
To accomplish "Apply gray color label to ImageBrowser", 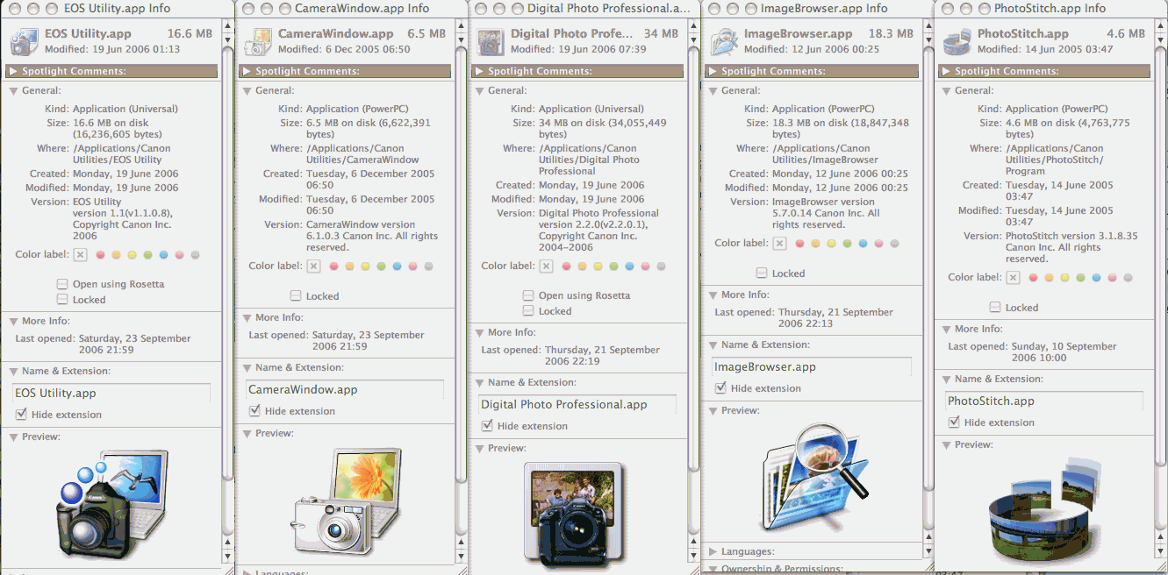I will [894, 244].
